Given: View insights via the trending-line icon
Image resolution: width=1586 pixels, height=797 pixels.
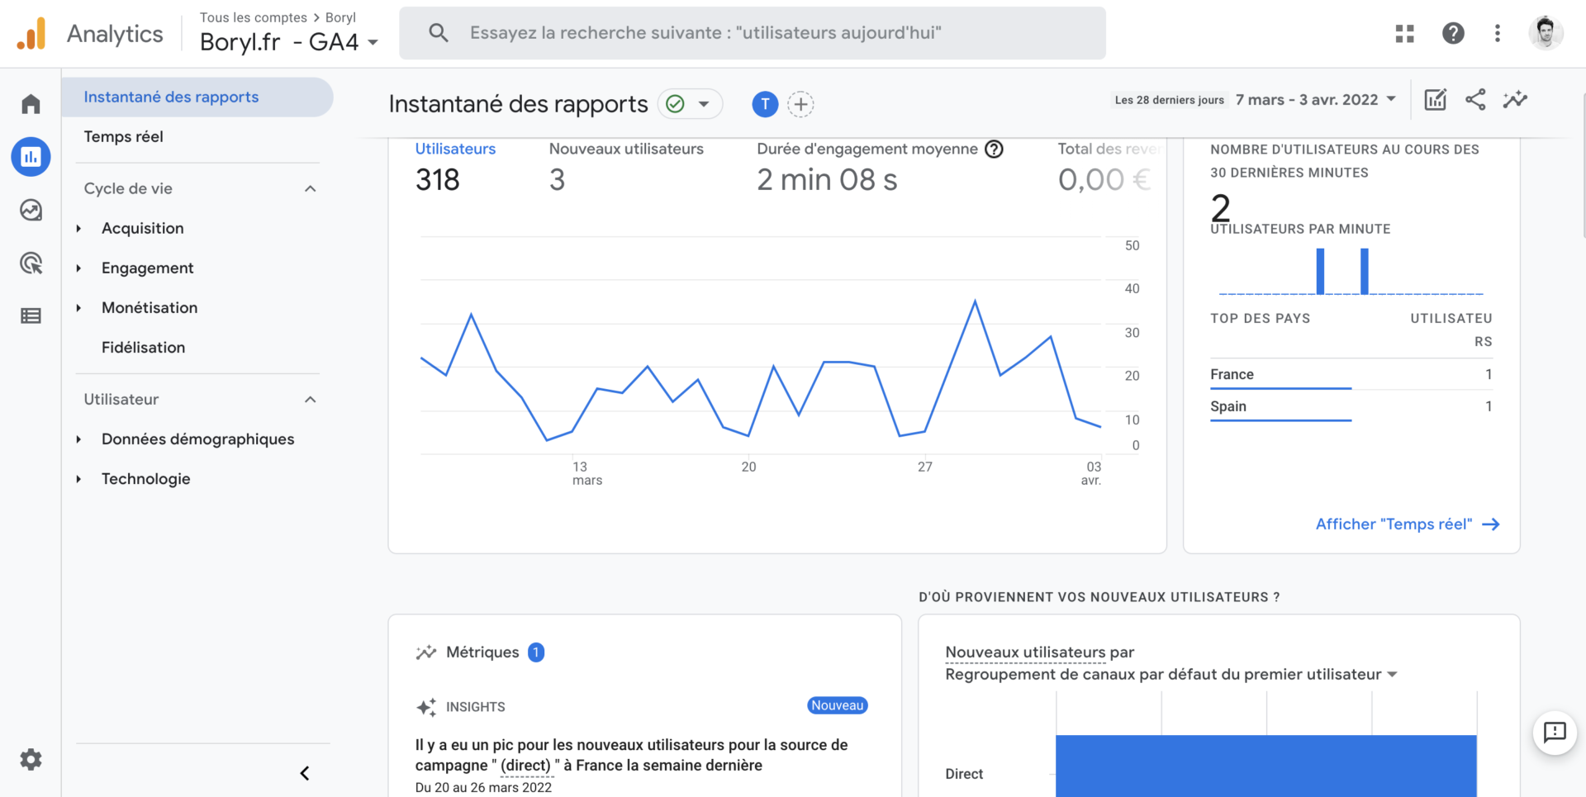Looking at the screenshot, I should tap(1515, 99).
